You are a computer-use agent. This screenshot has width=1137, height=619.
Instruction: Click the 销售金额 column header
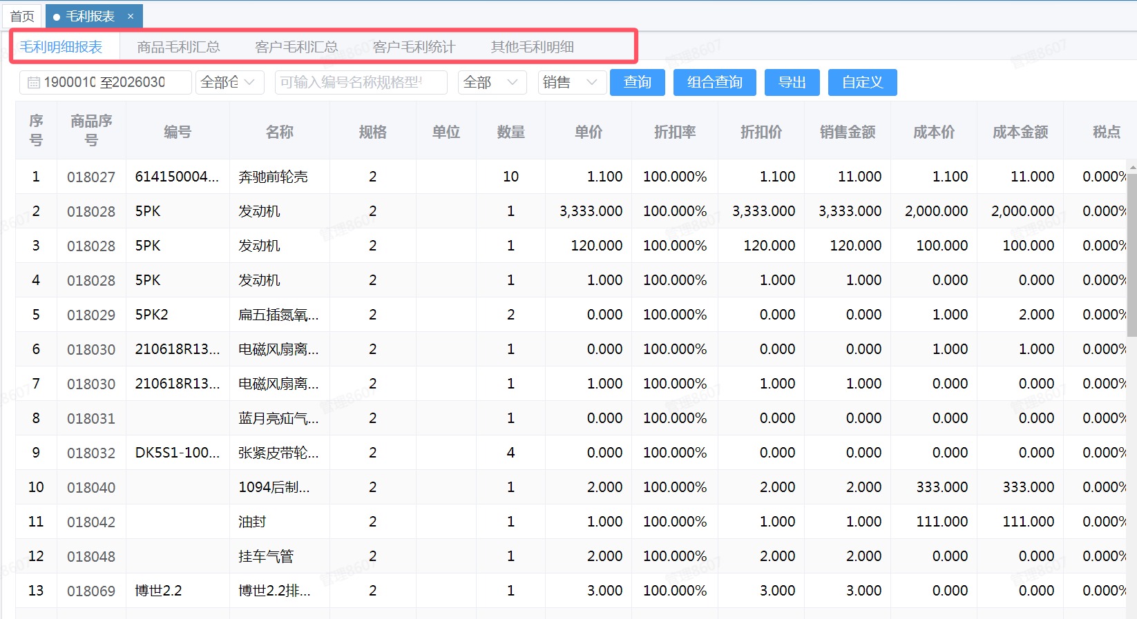click(x=847, y=131)
